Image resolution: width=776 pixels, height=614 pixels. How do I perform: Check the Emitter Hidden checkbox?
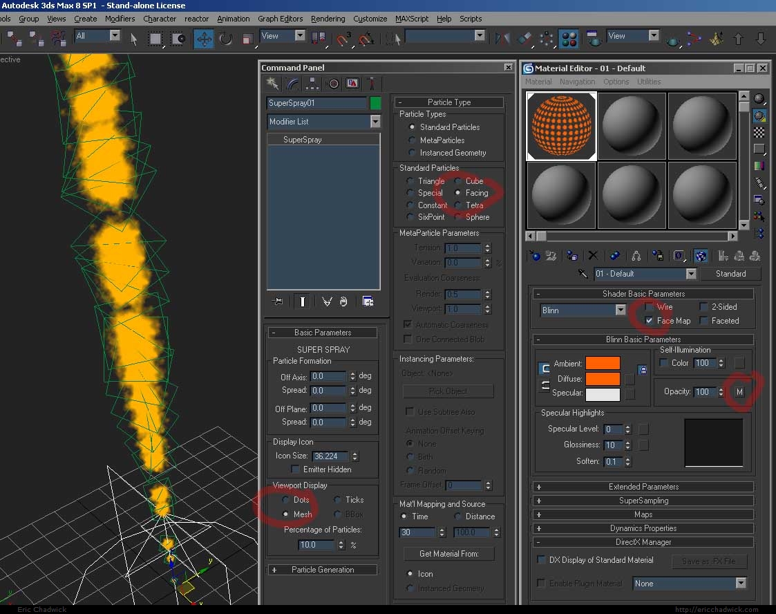296,469
